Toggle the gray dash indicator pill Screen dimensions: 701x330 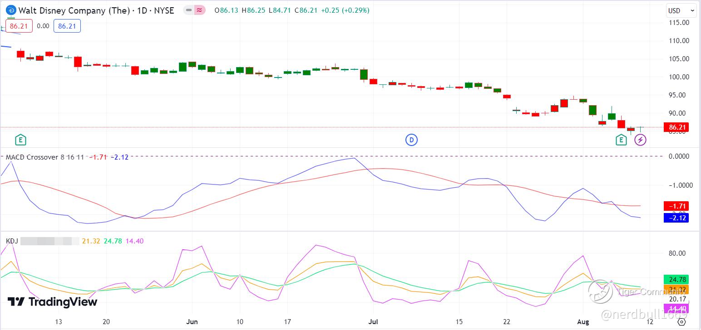pyautogui.click(x=188, y=10)
